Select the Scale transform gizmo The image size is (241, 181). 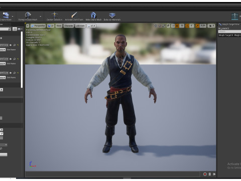(164, 26)
